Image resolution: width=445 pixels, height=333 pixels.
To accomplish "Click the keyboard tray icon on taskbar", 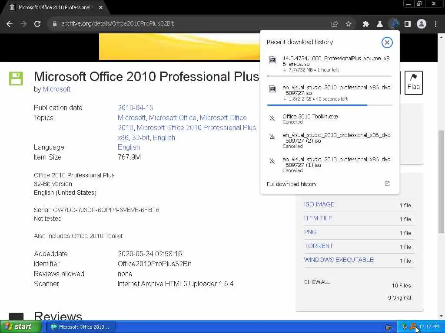I will point(389,328).
